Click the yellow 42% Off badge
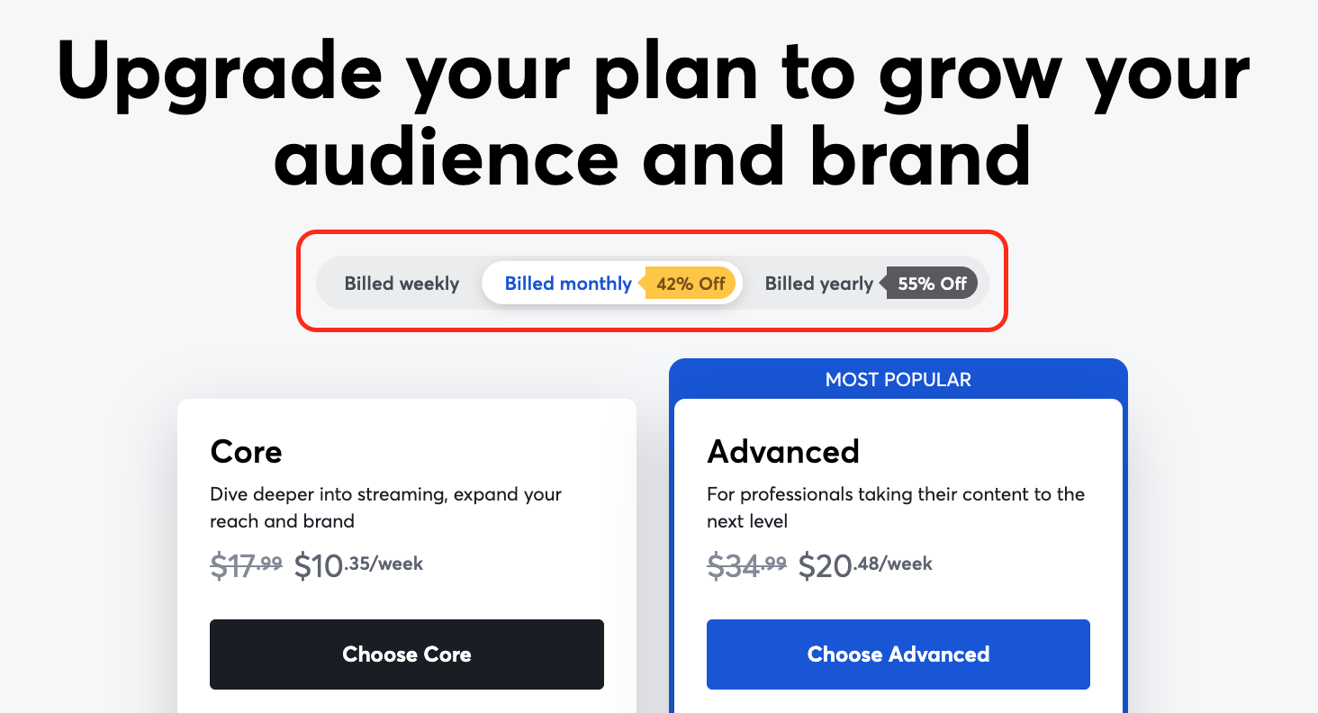Viewport: 1318px width, 713px height. tap(687, 284)
